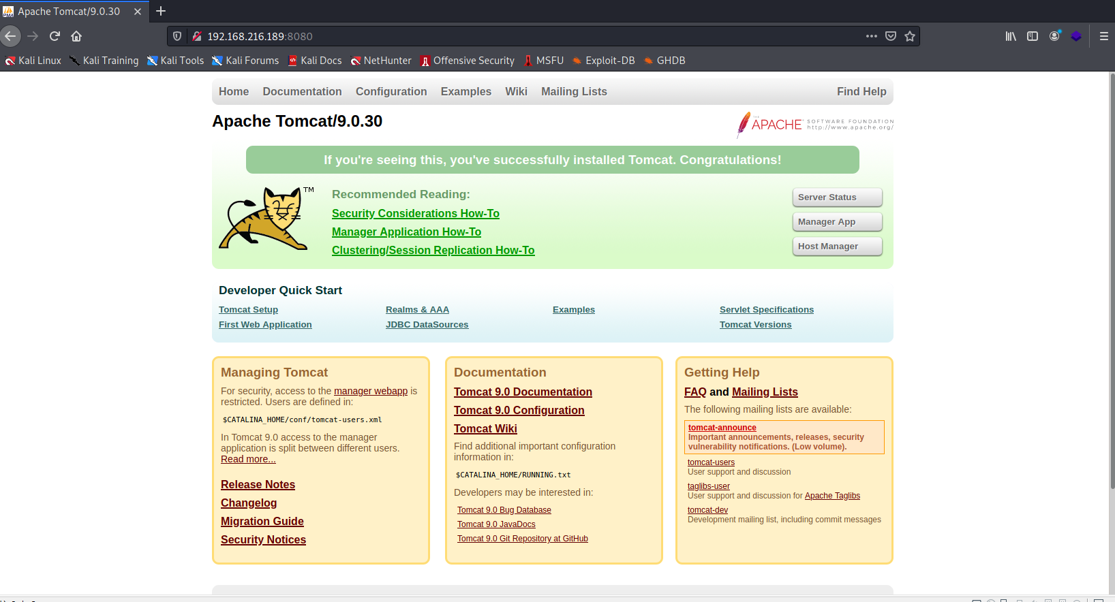
Task: Open the Configuration nav item
Action: 391,91
